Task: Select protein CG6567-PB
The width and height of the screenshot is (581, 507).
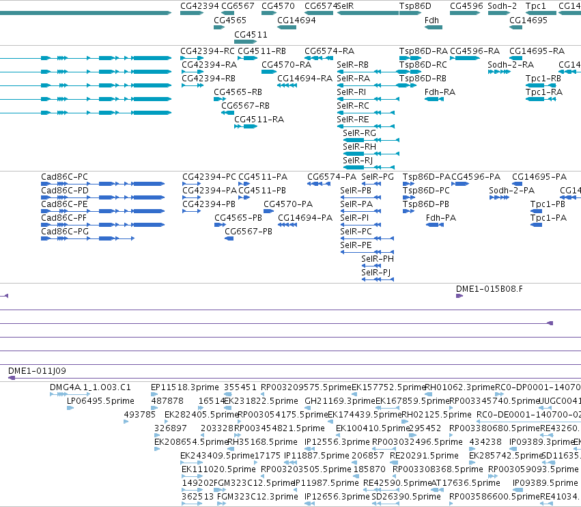Action: pyautogui.click(x=229, y=238)
